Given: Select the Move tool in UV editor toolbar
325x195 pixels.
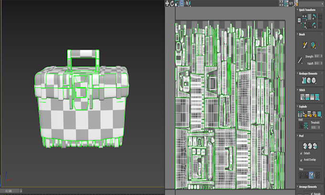Looking at the screenshot, I should (x=167, y=3).
